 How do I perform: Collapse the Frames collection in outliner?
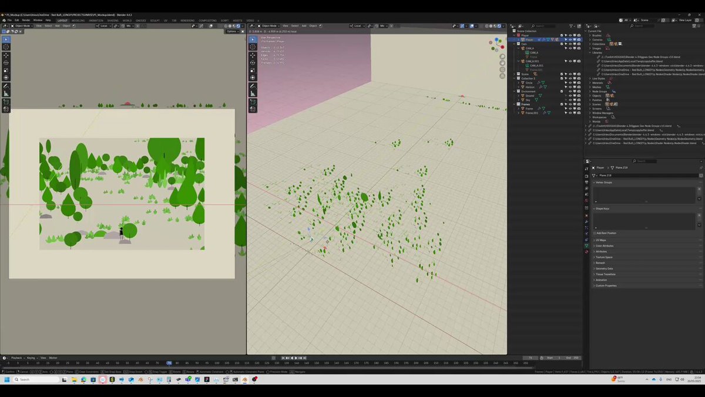[x=515, y=104]
